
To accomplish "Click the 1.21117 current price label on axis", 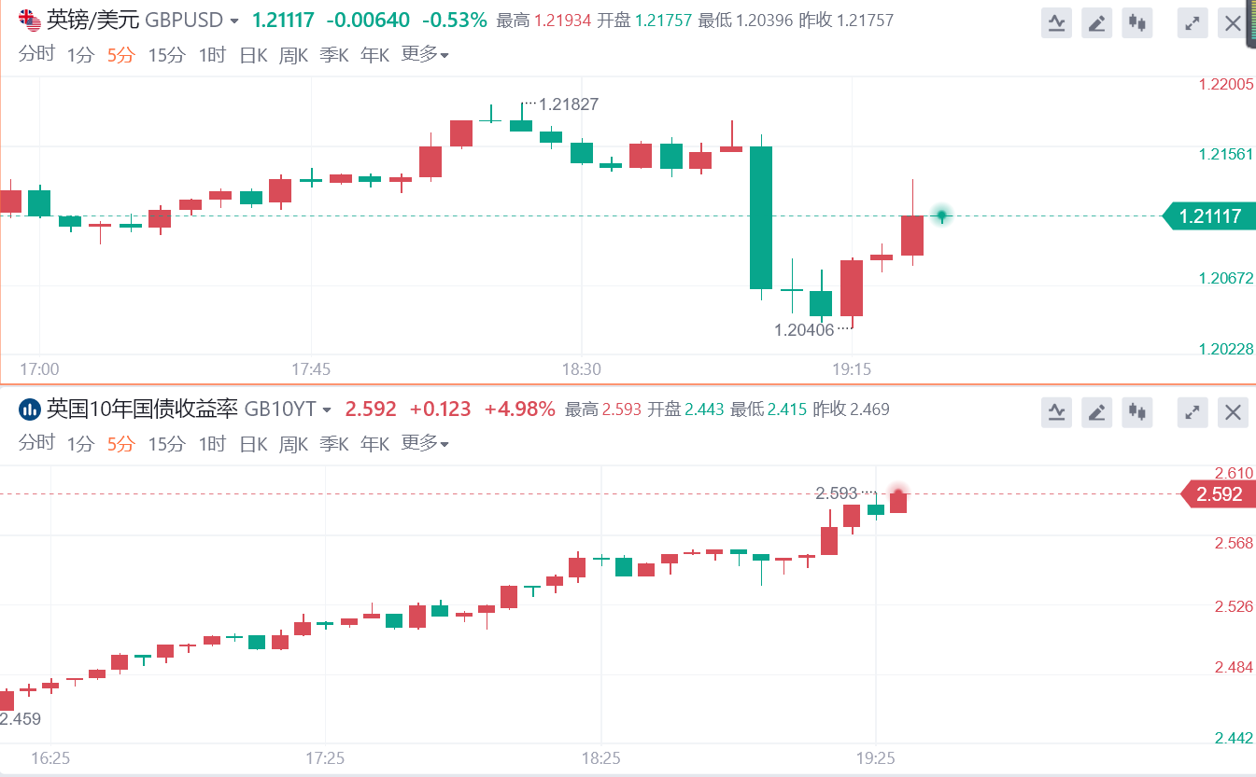I will 1209,216.
